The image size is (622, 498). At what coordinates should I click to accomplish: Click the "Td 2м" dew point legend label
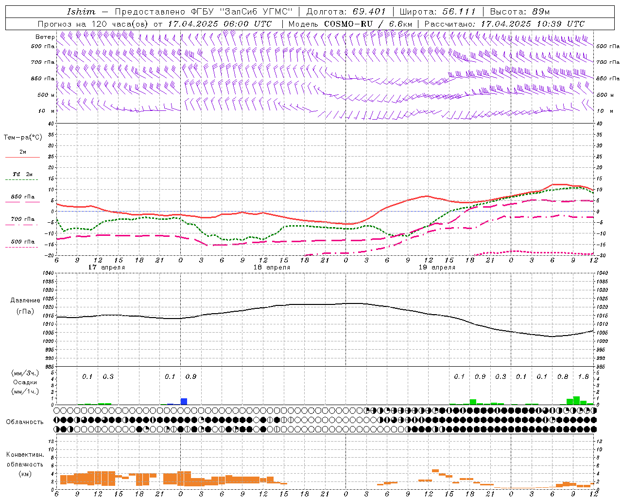(x=23, y=174)
